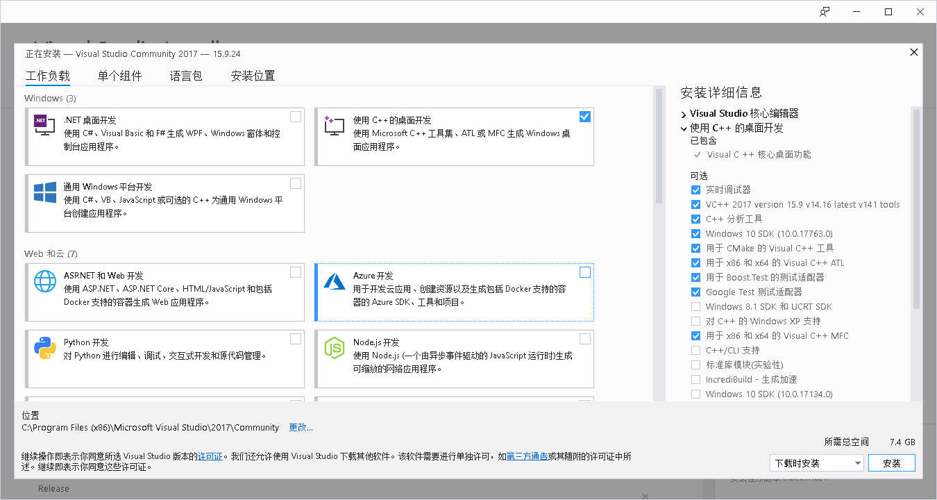Click the 7.4 GB required space value

coord(902,442)
